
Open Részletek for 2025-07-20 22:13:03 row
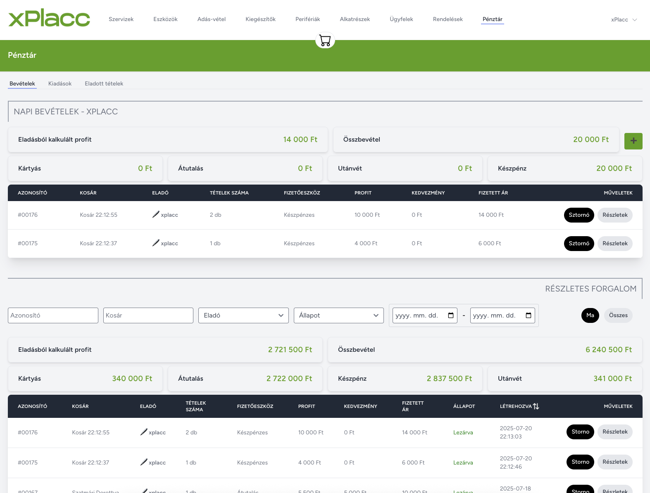(615, 432)
